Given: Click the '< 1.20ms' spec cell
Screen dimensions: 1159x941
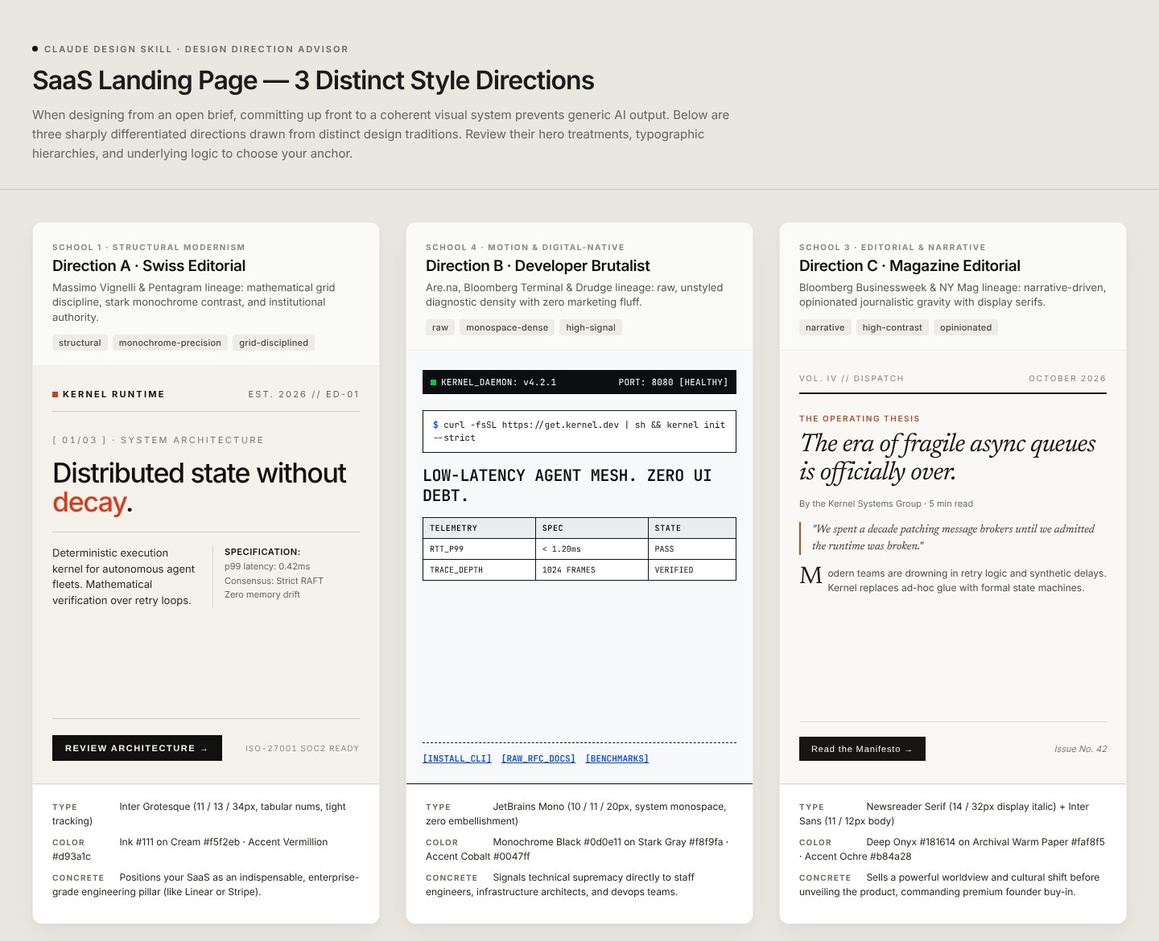Looking at the screenshot, I should pos(592,549).
